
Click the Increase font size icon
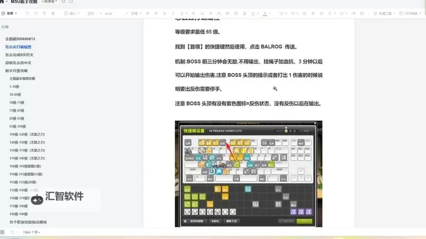(x=148, y=13)
